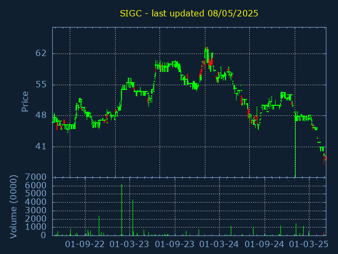Click the price peak candle above 62
Image resolution: width=338 pixels, height=254 pixels.
point(206,55)
